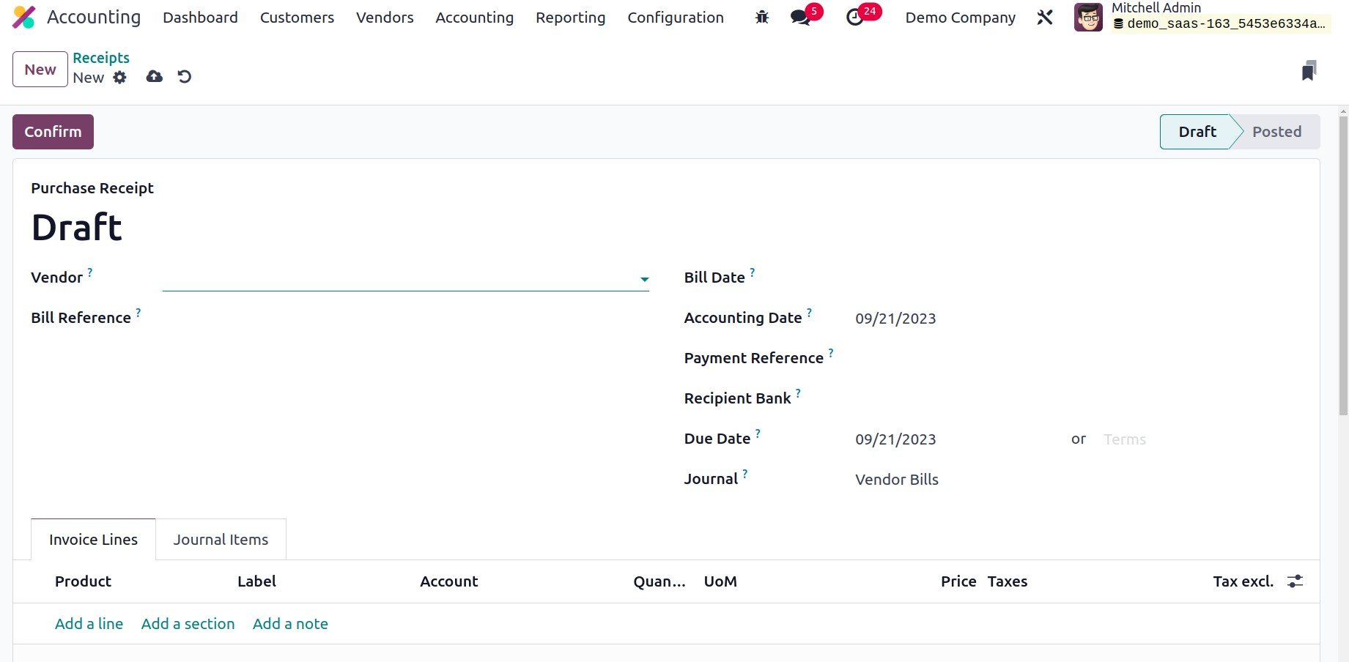Viewport: 1349px width, 662px height.
Task: Discard changes with the undo icon
Action: [185, 77]
